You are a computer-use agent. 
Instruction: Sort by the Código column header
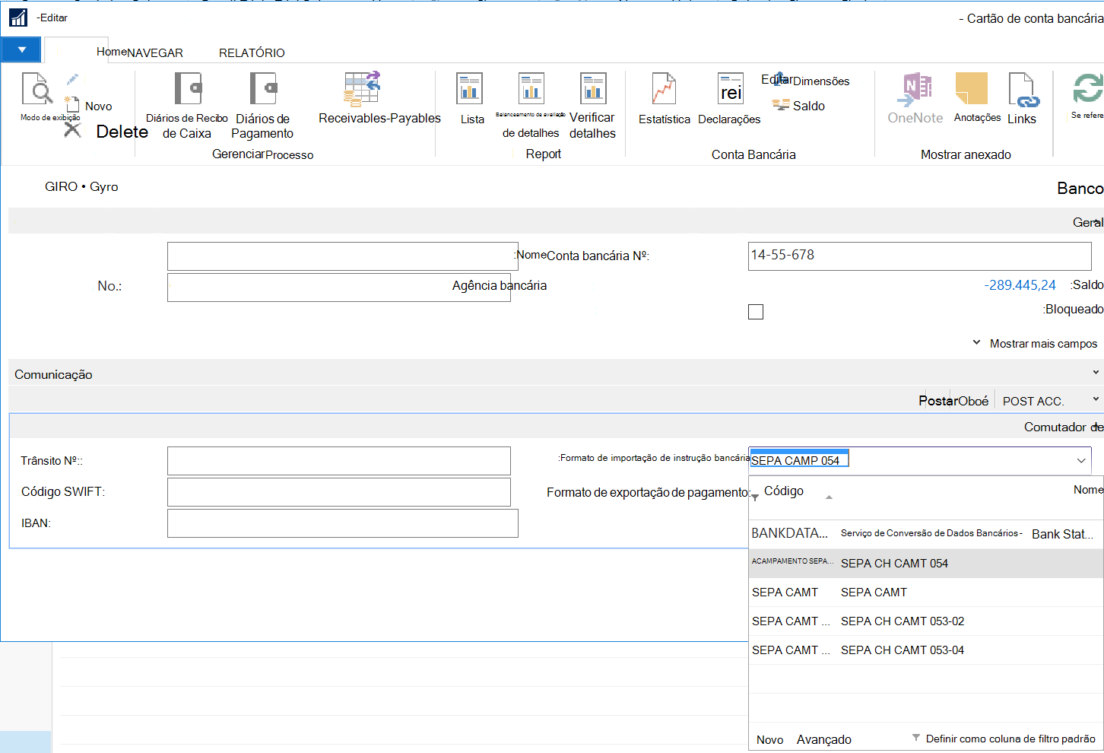pyautogui.click(x=783, y=491)
